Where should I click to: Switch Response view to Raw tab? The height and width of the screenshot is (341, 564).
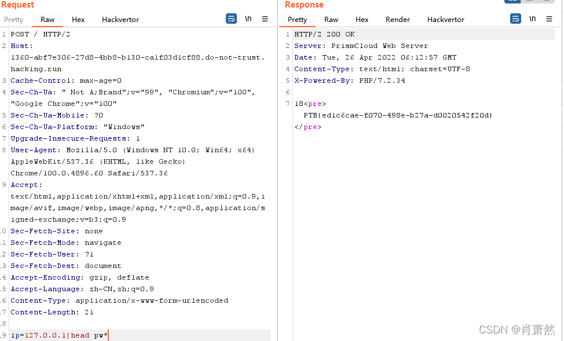tap(331, 20)
